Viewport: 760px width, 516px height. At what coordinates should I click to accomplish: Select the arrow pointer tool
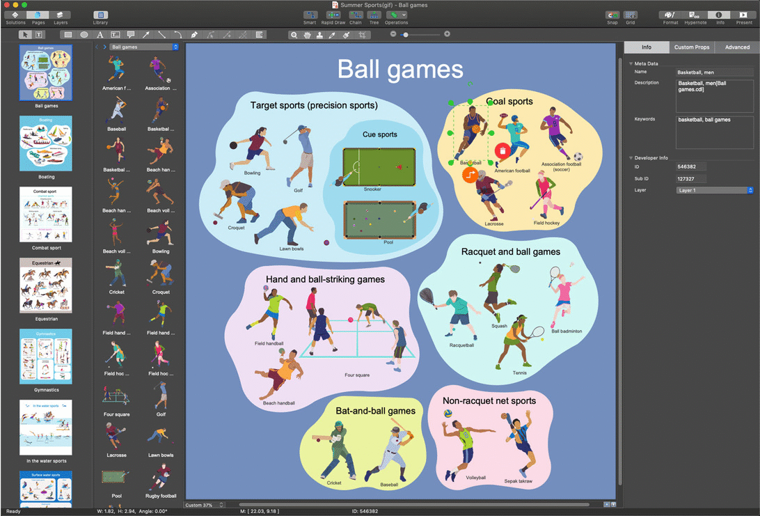[25, 34]
